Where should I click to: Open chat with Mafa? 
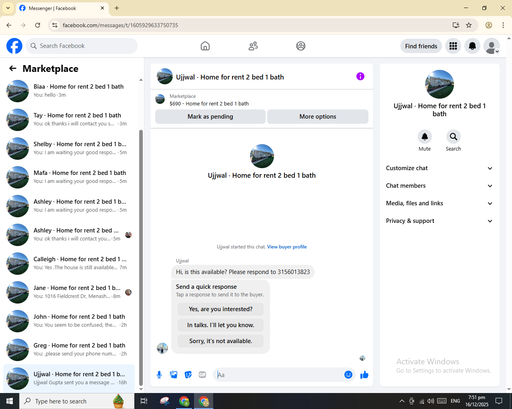coord(69,177)
